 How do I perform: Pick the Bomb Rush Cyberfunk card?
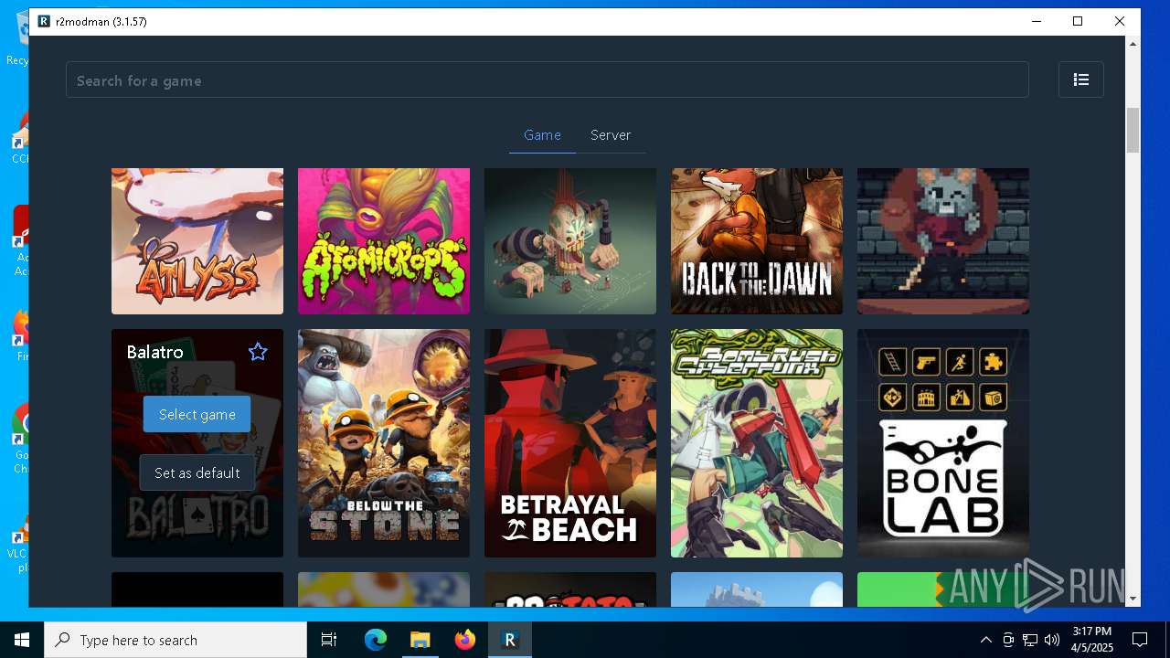pyautogui.click(x=757, y=443)
